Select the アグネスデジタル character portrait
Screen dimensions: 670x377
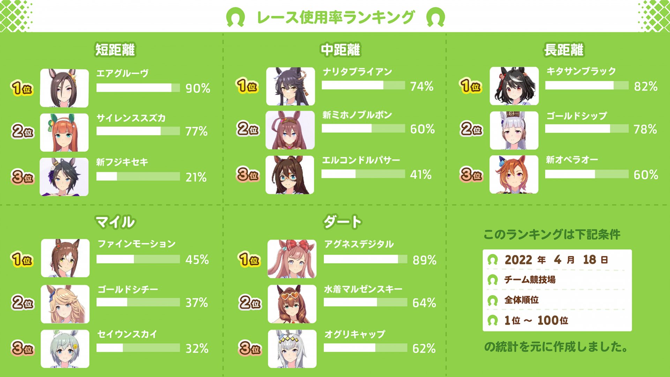coord(292,259)
